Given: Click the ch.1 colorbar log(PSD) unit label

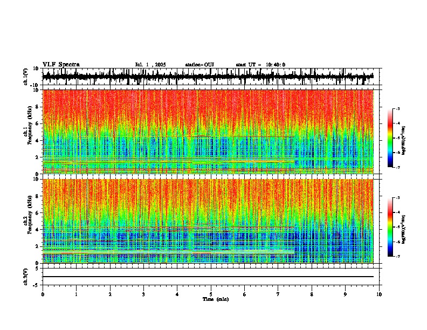Looking at the screenshot, I should 404,141.
